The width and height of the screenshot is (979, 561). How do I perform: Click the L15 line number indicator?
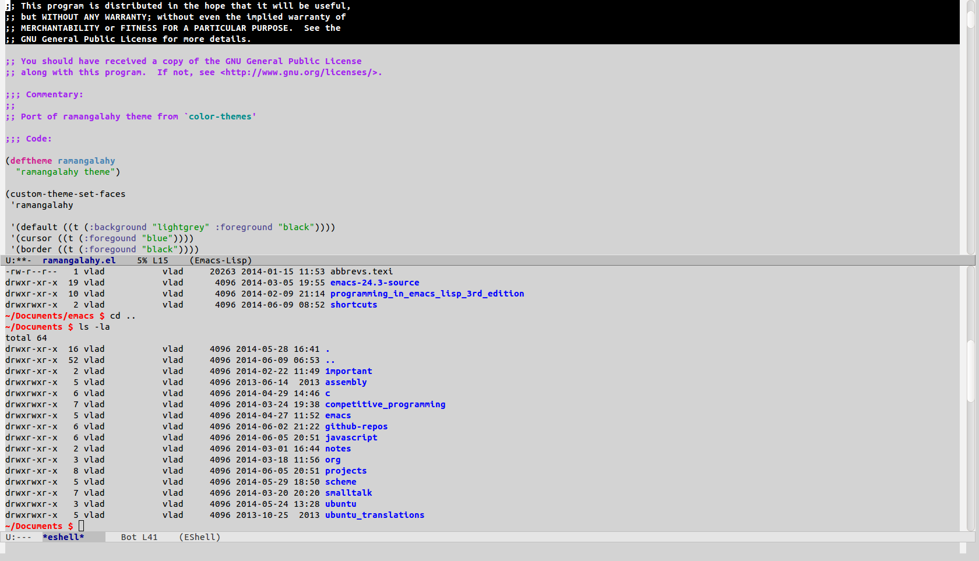coord(160,260)
